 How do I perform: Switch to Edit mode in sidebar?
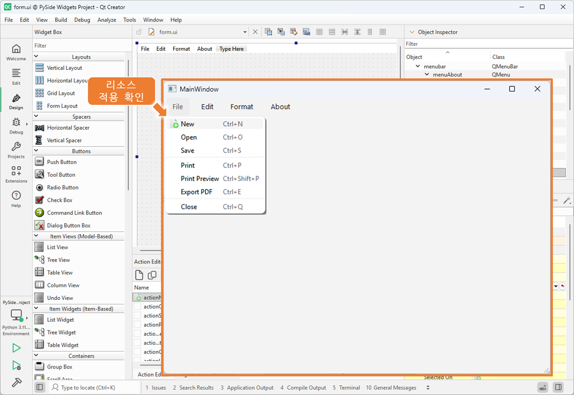(x=16, y=77)
